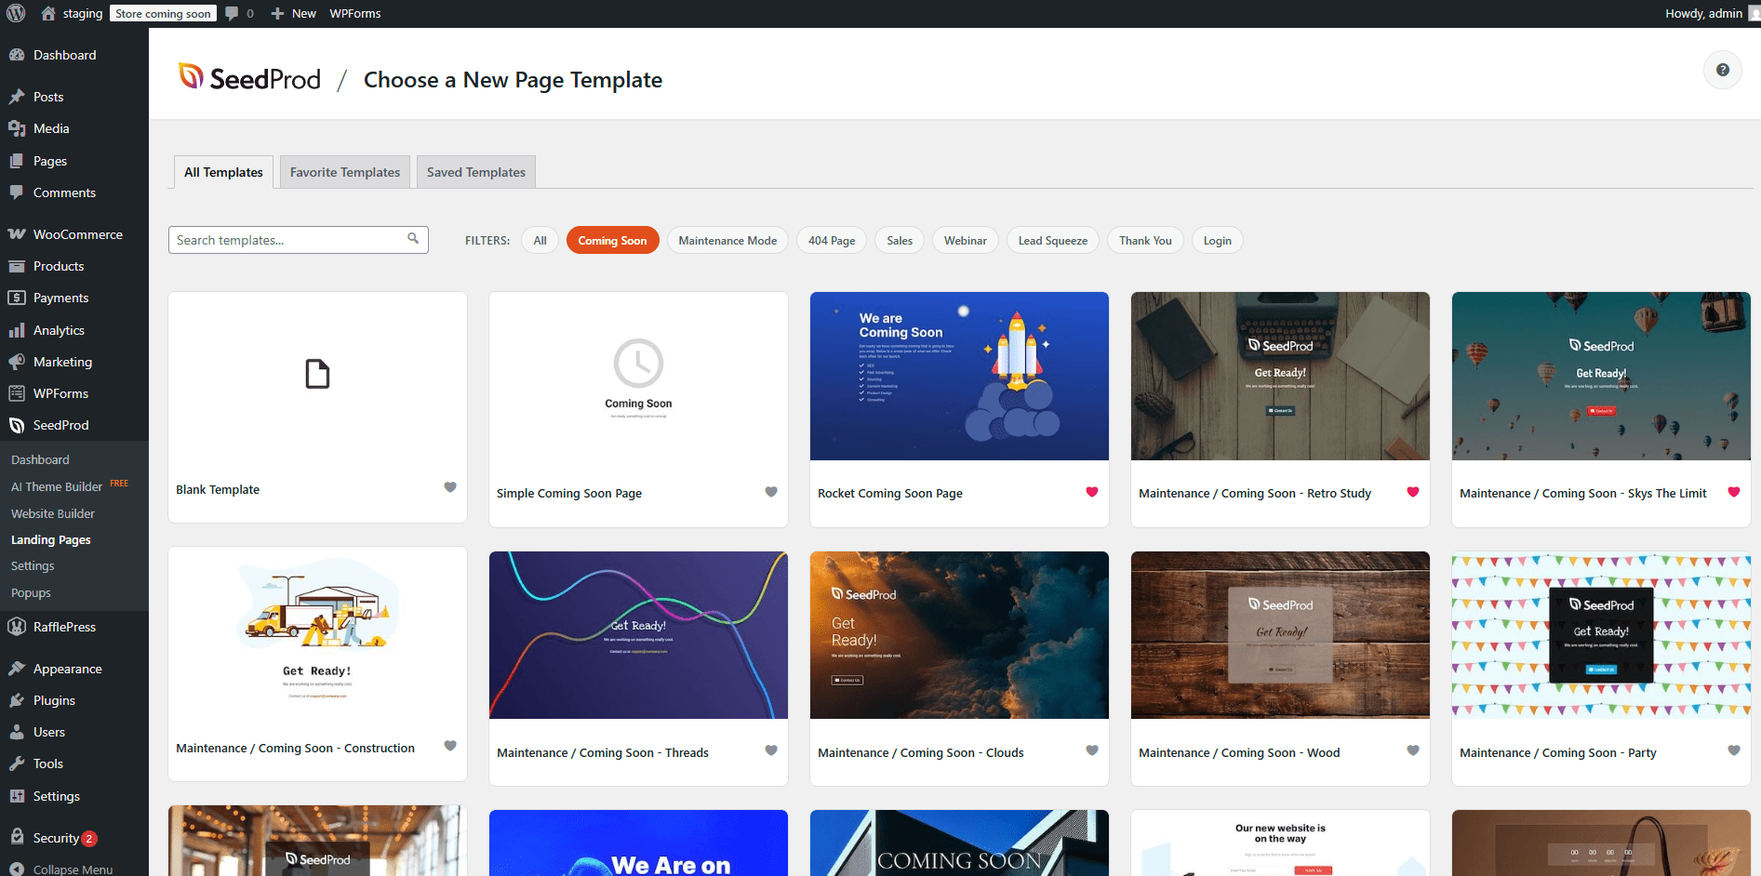This screenshot has width=1761, height=876.
Task: Open the Howdy admin account dropdown
Action: click(x=1703, y=13)
